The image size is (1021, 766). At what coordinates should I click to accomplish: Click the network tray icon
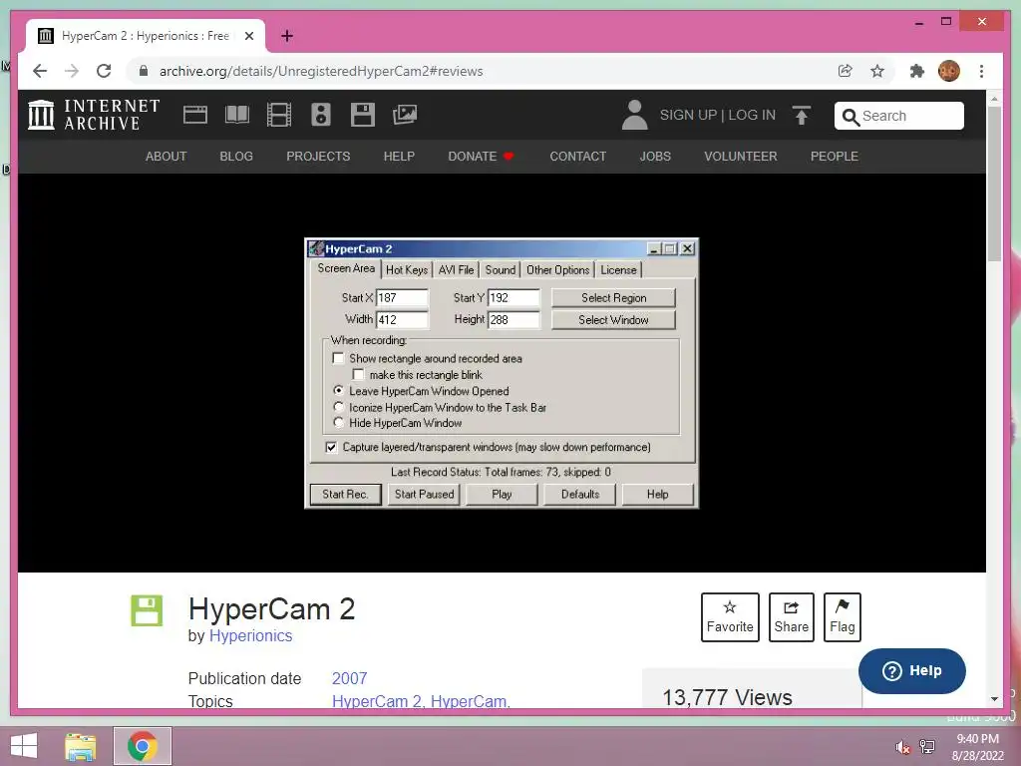click(927, 747)
